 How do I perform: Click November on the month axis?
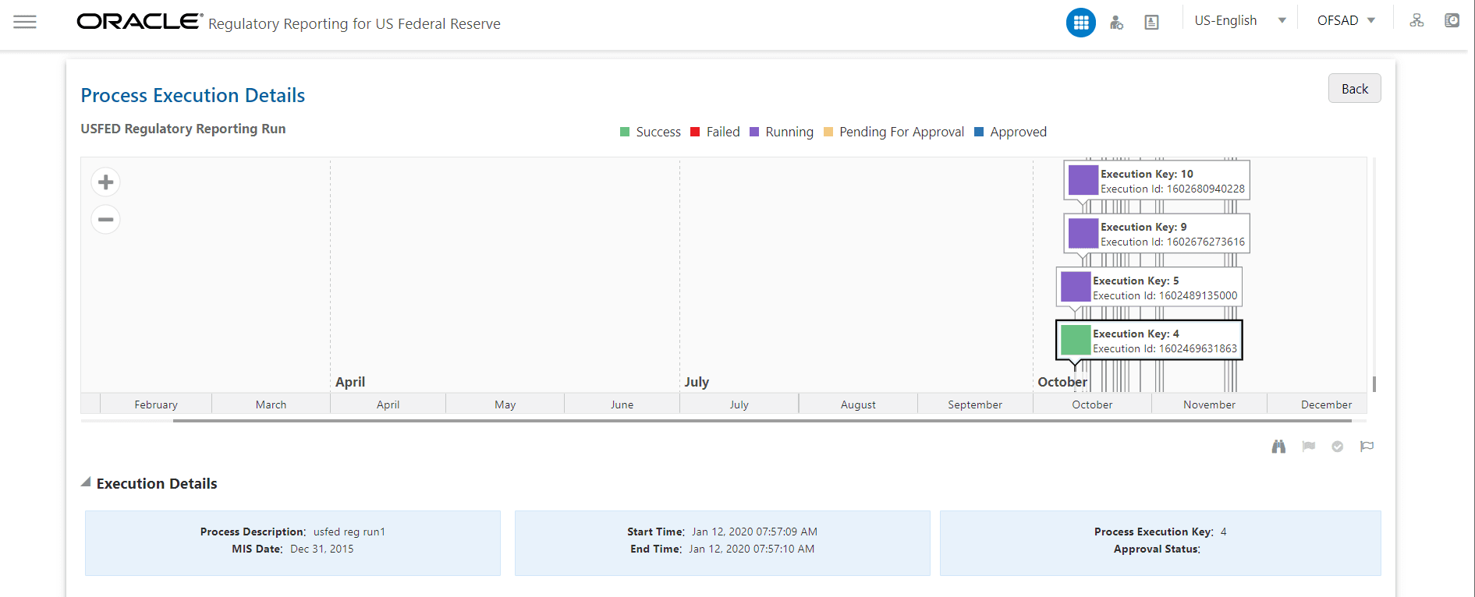point(1209,404)
